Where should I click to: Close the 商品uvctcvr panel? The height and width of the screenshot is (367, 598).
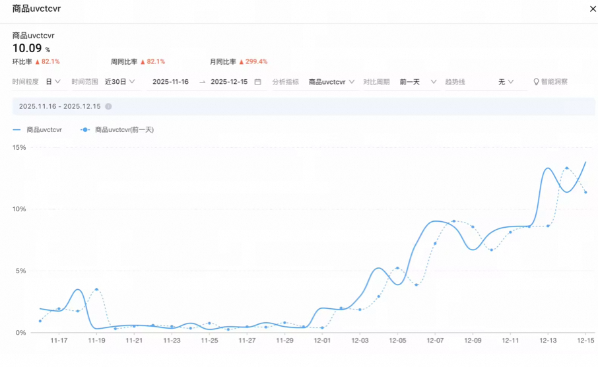(x=592, y=9)
